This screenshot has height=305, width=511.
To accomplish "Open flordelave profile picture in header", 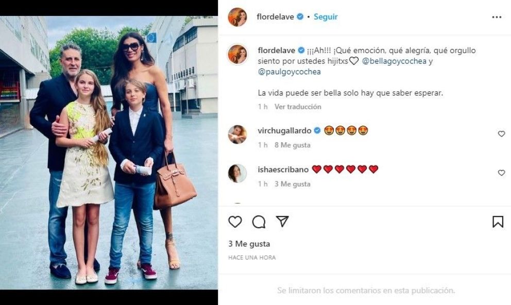I will pyautogui.click(x=237, y=17).
